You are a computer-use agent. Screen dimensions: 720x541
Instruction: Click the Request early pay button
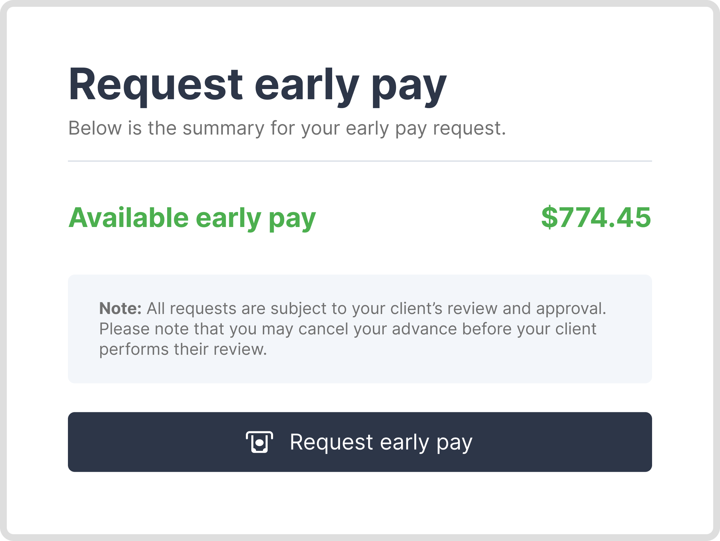tap(360, 442)
